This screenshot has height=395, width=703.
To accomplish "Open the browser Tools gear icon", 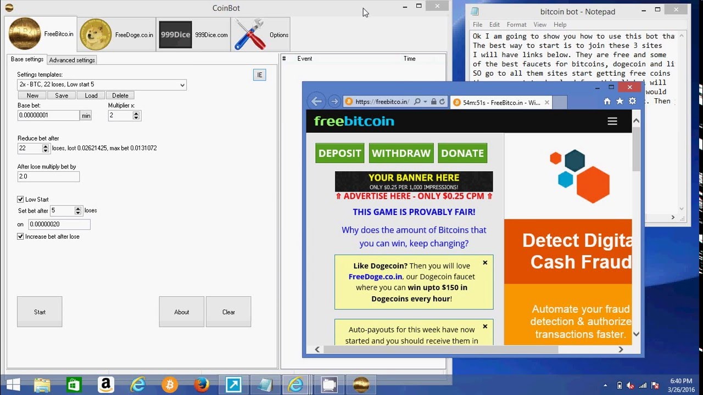I will (632, 101).
